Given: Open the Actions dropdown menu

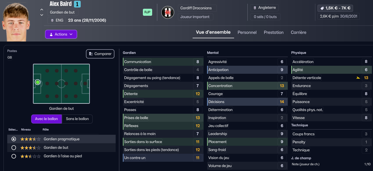Looking at the screenshot, I should pos(61,34).
